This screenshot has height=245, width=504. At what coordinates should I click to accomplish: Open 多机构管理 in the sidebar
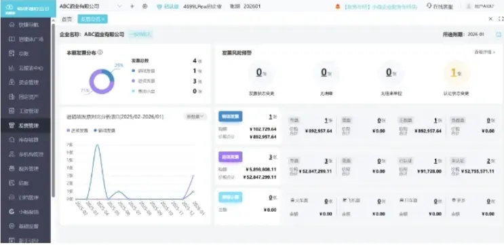[x=25, y=154]
